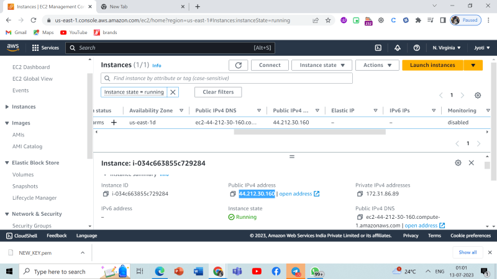This screenshot has height=279, width=497.
Task: Go to Events in the sidebar
Action: 21,91
